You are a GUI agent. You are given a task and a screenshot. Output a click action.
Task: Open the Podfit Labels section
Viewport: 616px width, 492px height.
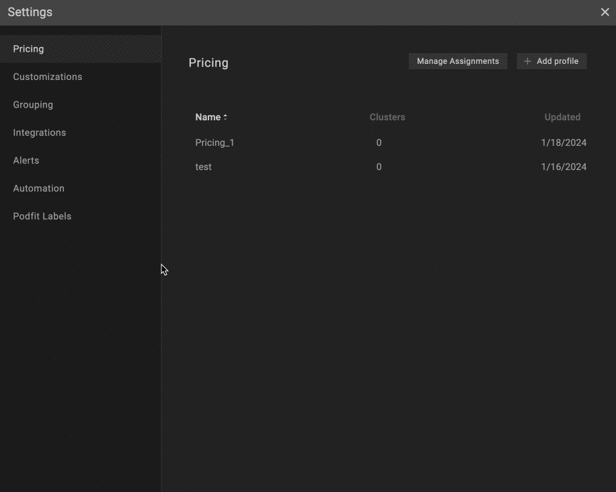[x=42, y=216]
